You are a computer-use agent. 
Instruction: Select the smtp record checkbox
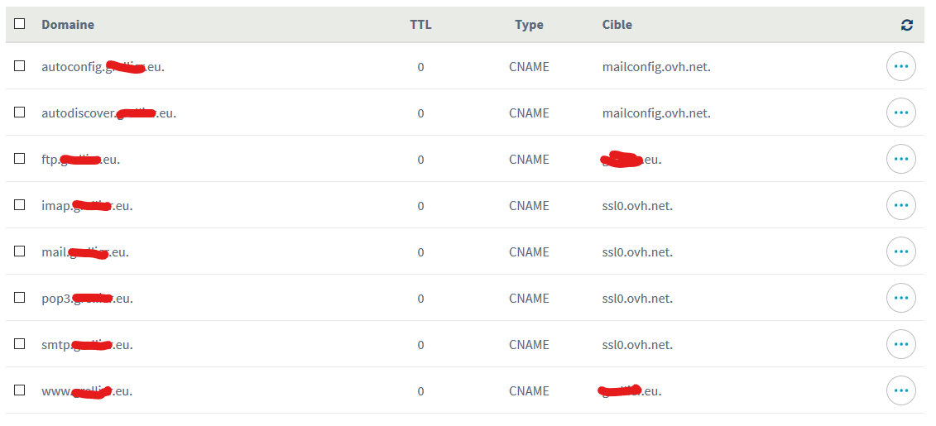point(20,344)
